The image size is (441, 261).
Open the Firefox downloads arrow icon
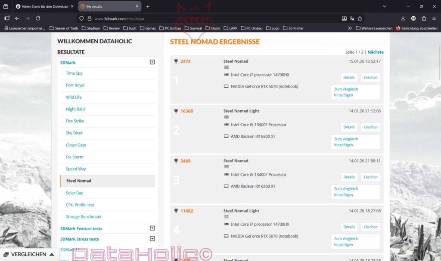click(x=403, y=18)
